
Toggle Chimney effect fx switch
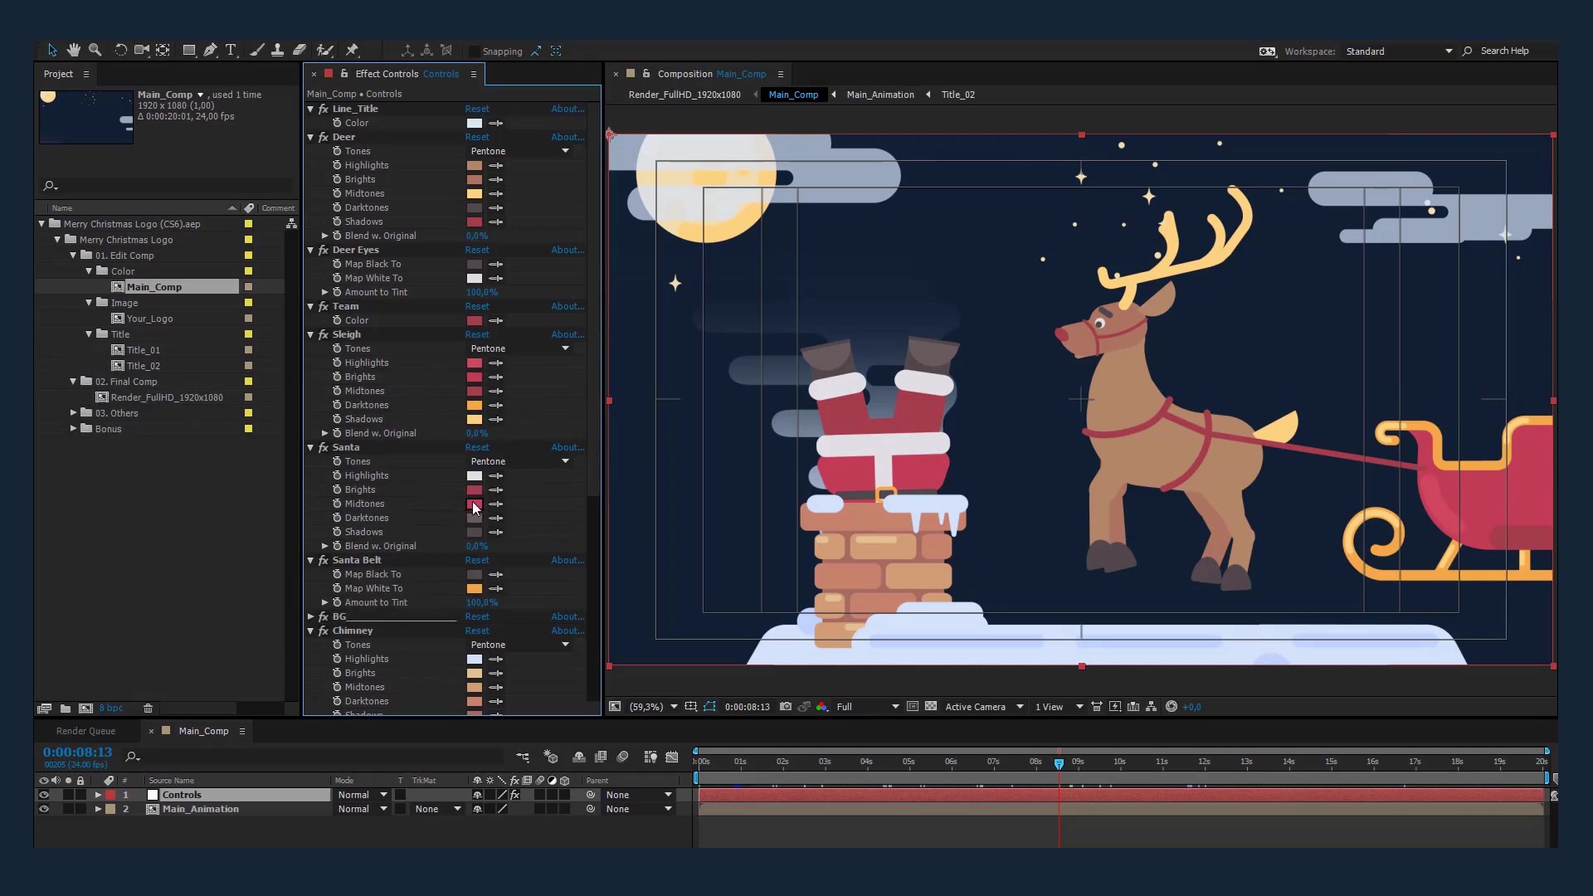[324, 631]
